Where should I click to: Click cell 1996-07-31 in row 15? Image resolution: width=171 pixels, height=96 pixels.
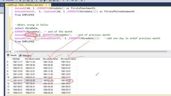click(x=30, y=93)
